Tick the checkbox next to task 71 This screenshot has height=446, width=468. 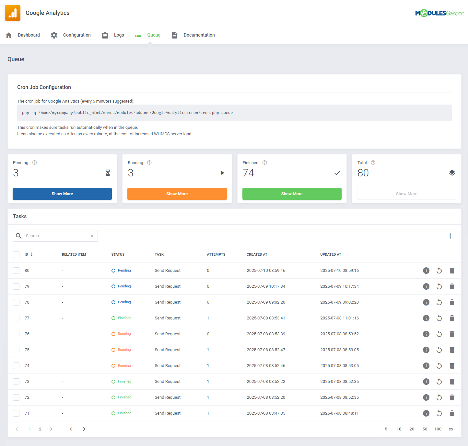tap(16, 413)
